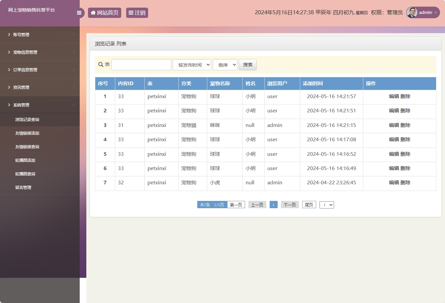Open the 按发布时间 sort dropdown

pos(192,64)
